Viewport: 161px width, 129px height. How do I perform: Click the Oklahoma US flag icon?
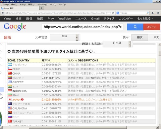point(10,108)
